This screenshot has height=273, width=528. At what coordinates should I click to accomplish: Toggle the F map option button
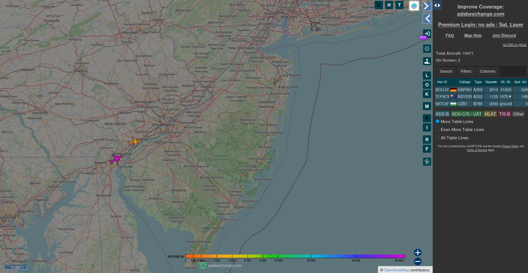427,149
